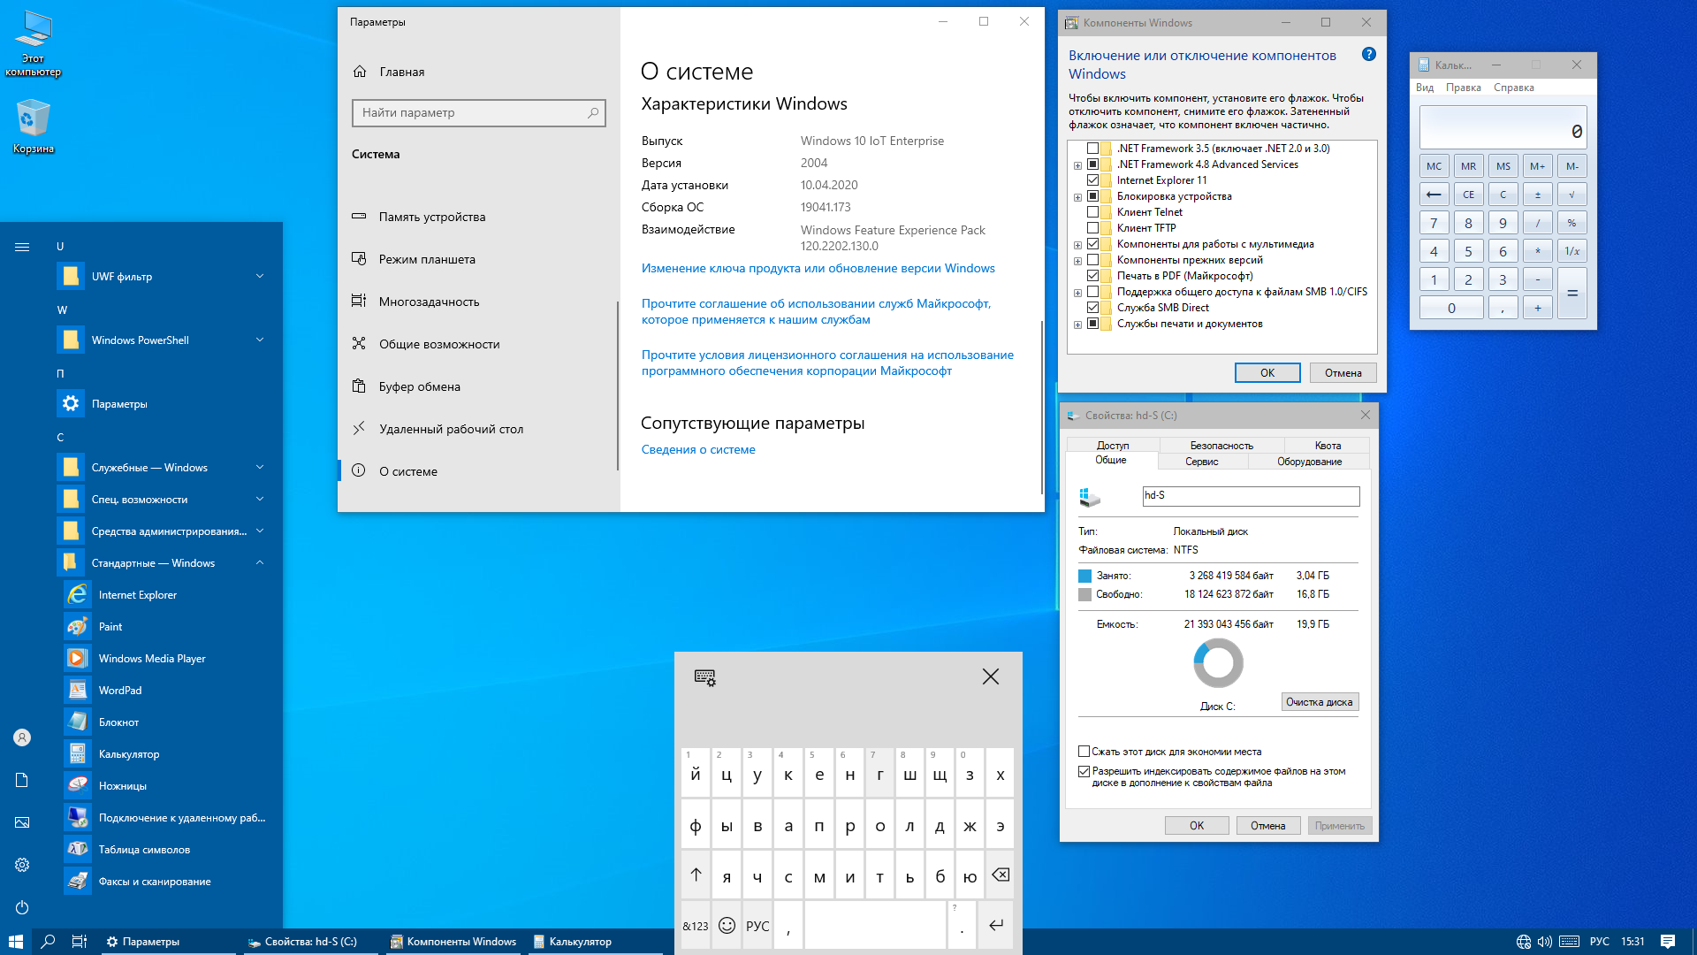Open Action Center notification icon

coord(1668,942)
